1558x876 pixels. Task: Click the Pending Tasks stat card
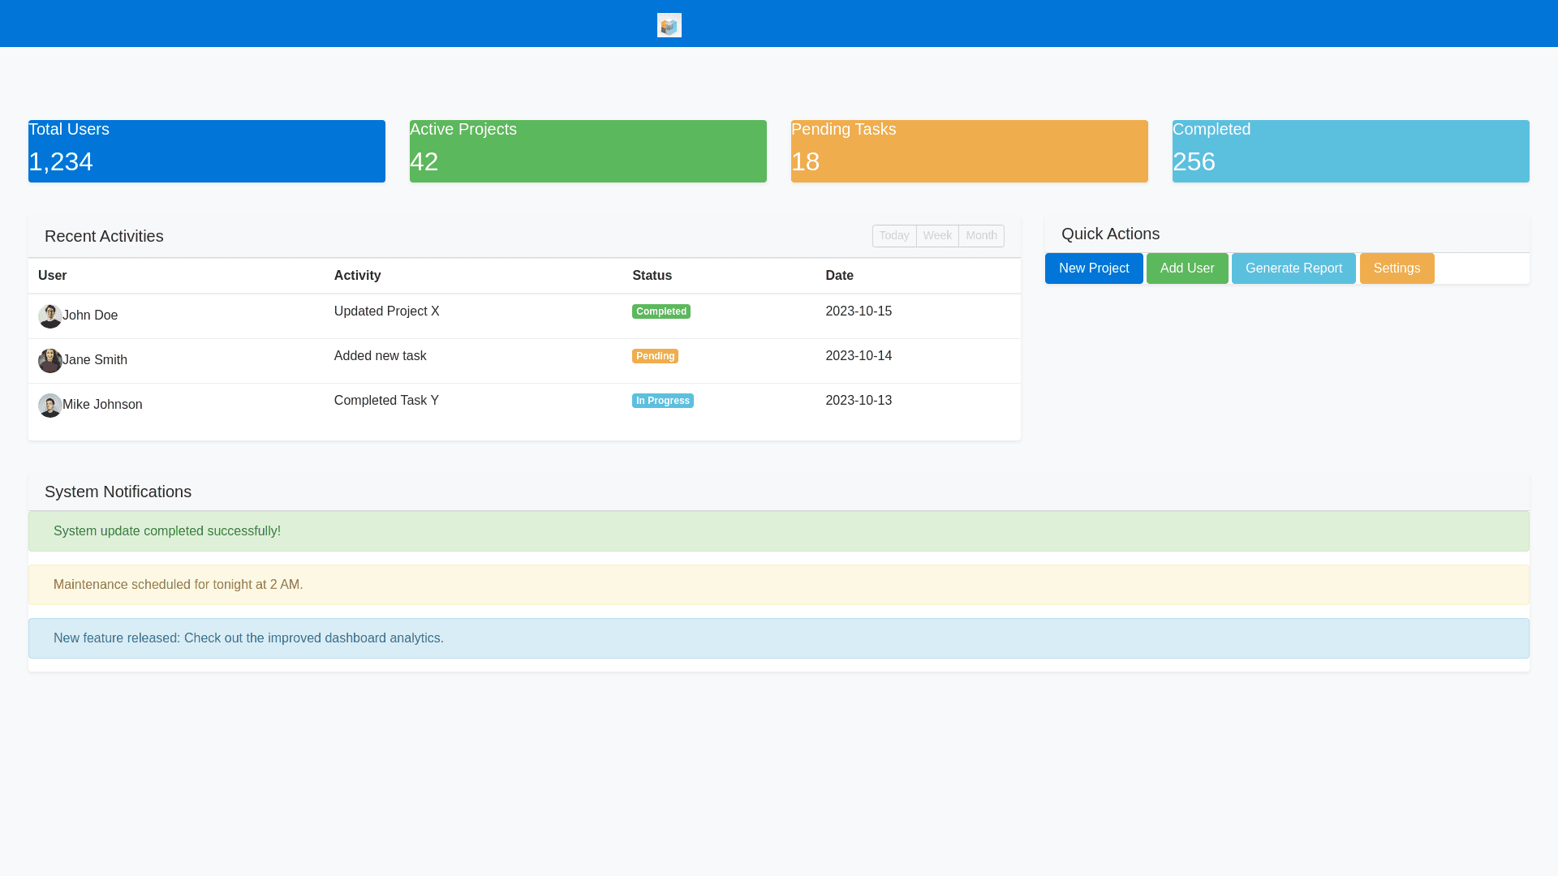969,151
